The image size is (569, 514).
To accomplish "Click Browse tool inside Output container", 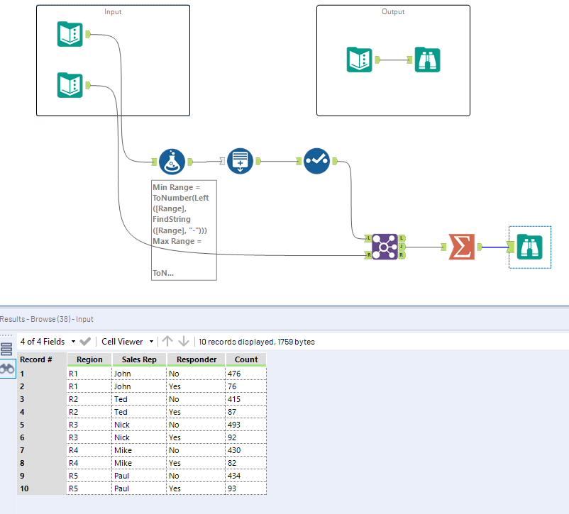I will coord(427,60).
